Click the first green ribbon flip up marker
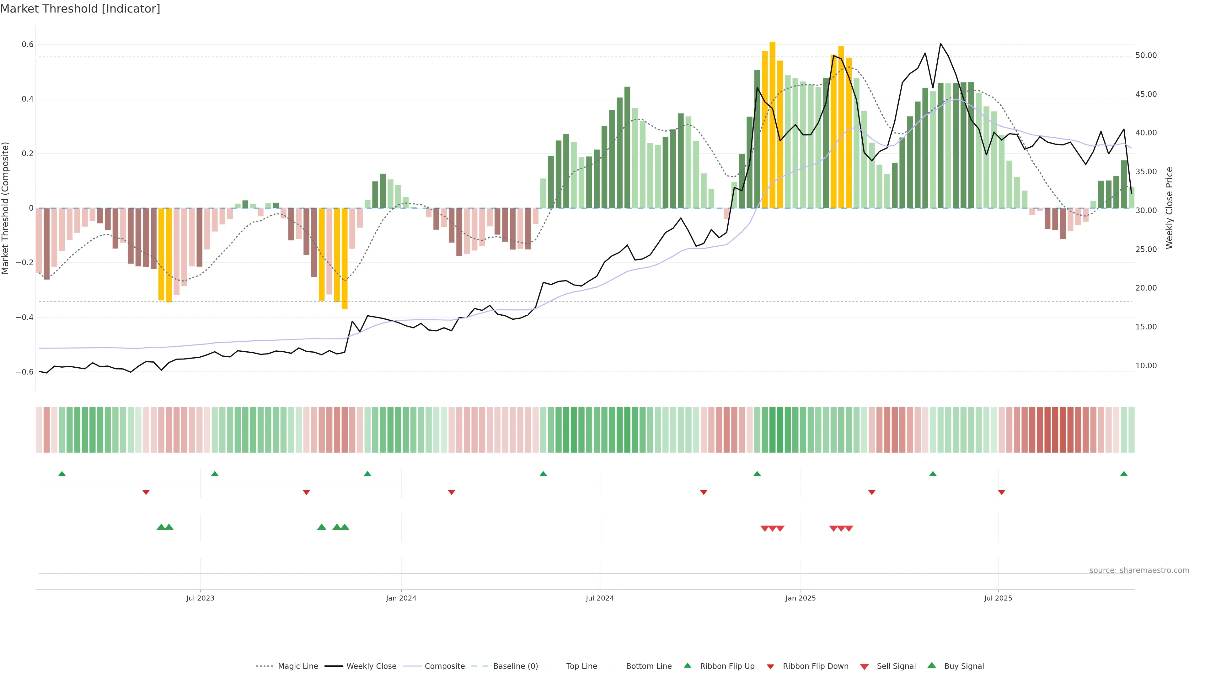Viewport: 1205px width, 677px height. coord(62,474)
